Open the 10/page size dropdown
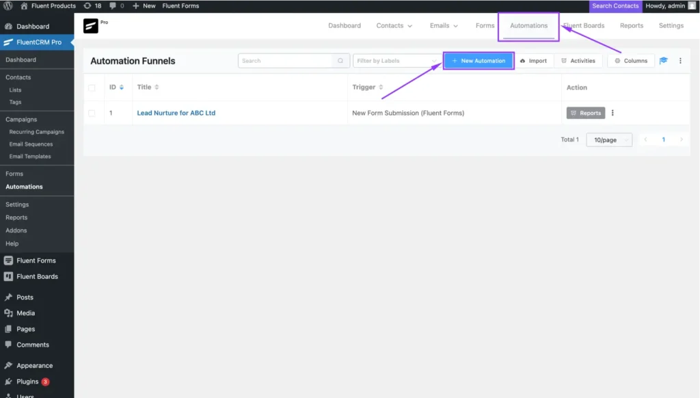700x398 pixels. 609,140
